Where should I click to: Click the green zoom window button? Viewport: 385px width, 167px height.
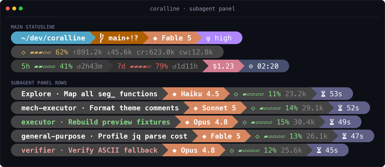(21, 9)
